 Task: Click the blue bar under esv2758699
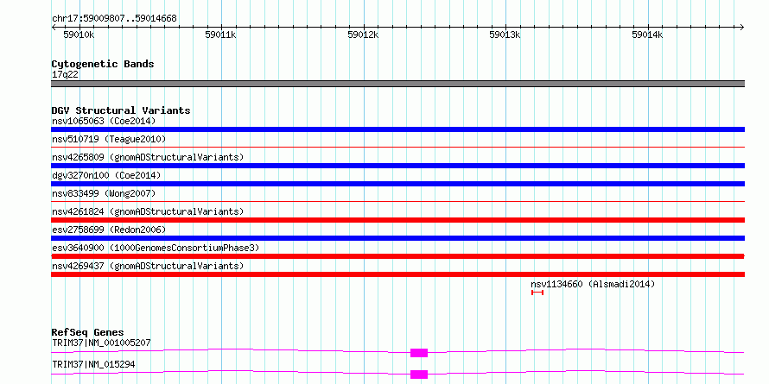(x=397, y=238)
